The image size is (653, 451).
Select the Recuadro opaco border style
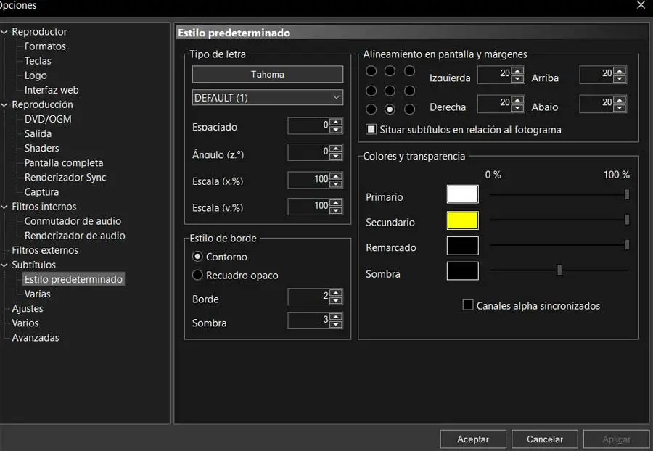point(197,276)
